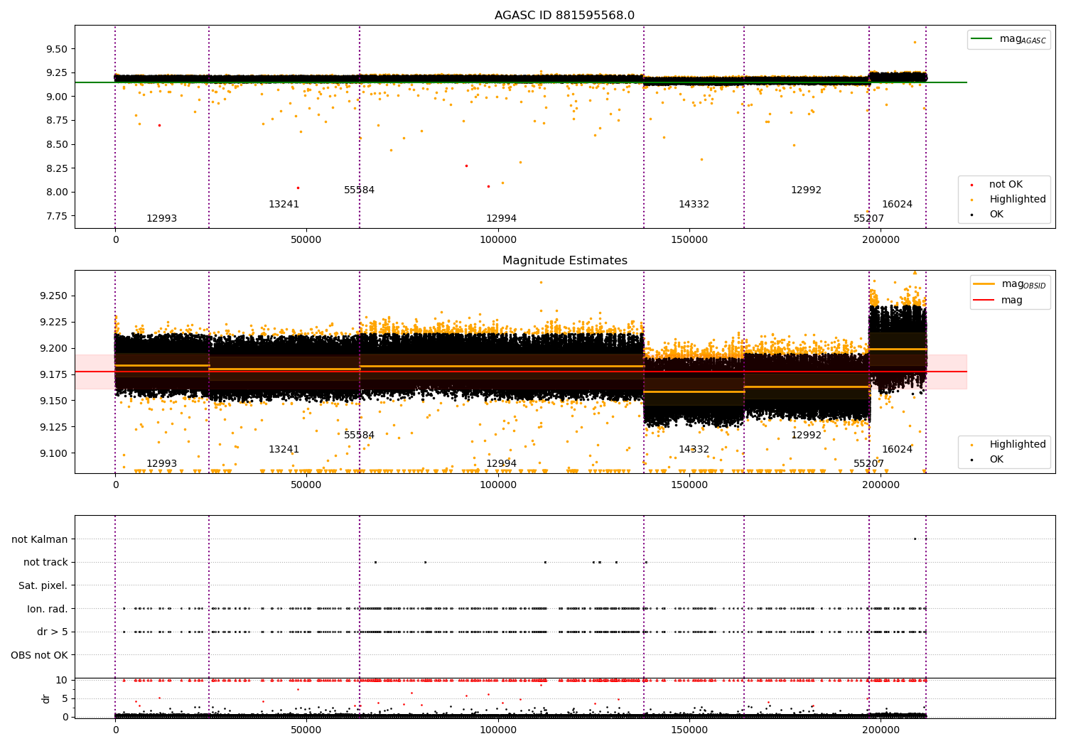Click the 50000 x-tick under the top plot

coord(306,240)
